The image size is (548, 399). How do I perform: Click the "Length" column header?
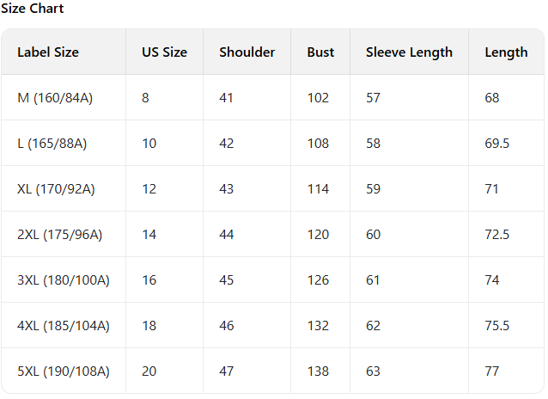[x=506, y=52]
